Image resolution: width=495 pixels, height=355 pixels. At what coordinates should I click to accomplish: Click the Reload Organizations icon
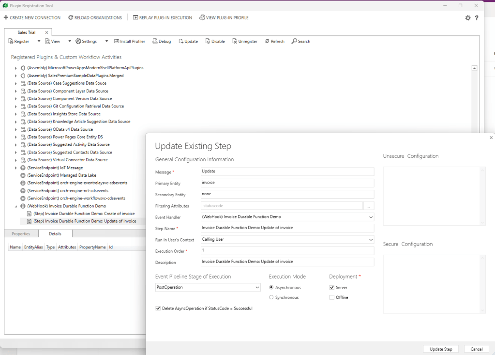click(71, 18)
